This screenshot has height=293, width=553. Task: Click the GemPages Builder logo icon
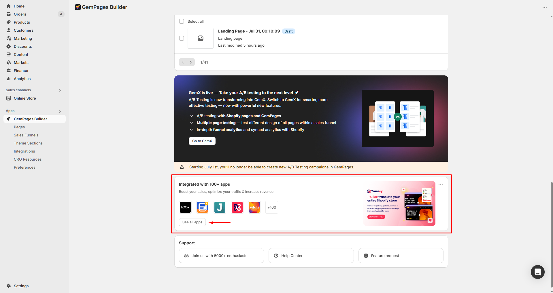click(x=78, y=7)
